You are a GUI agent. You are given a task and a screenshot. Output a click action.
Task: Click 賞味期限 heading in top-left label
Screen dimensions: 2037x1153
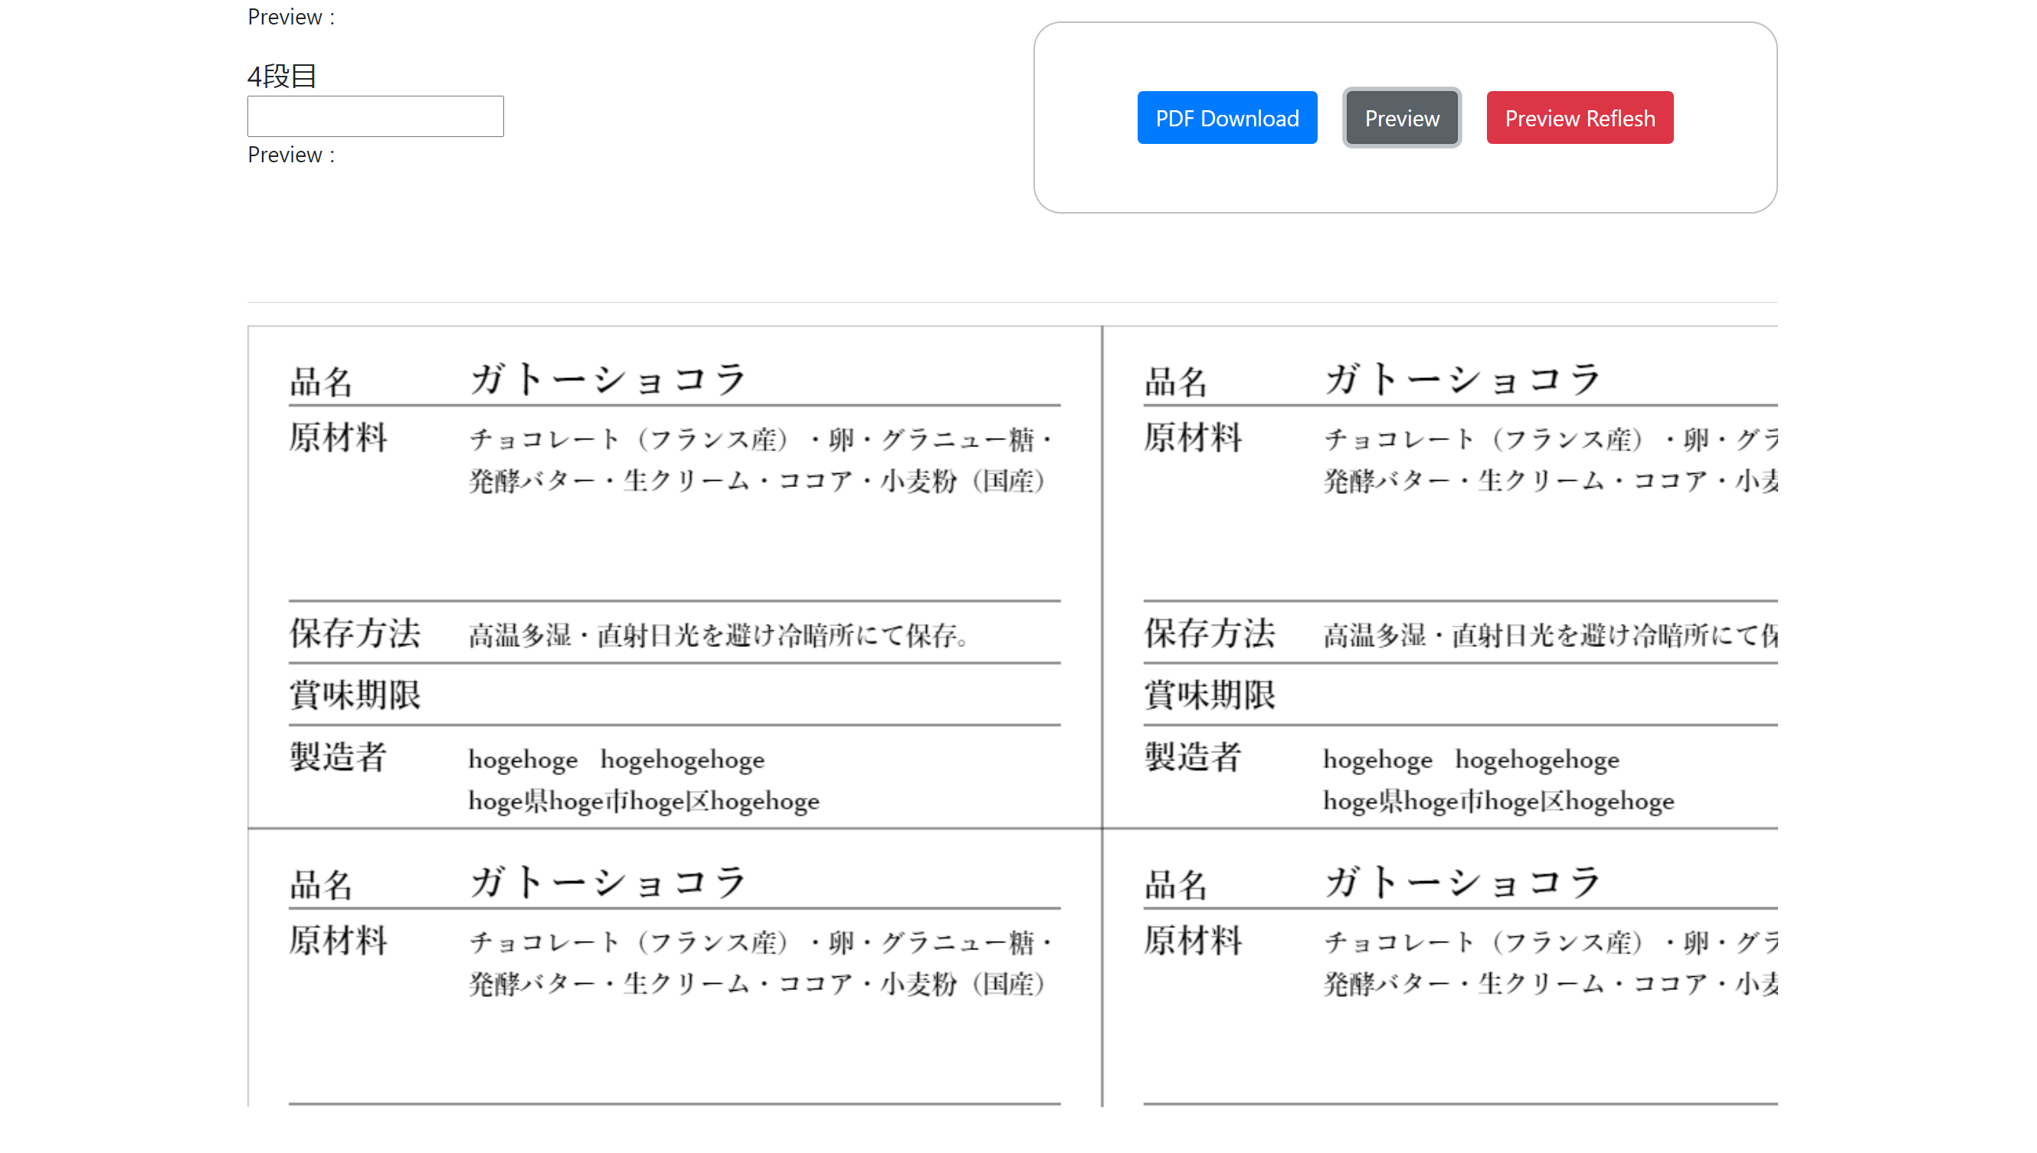point(354,695)
